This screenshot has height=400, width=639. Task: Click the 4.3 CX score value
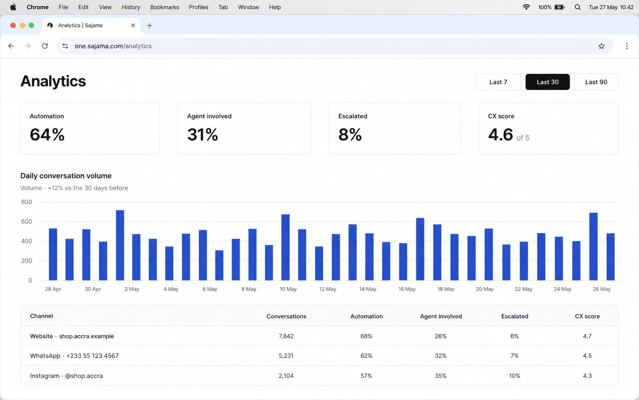[x=587, y=376]
